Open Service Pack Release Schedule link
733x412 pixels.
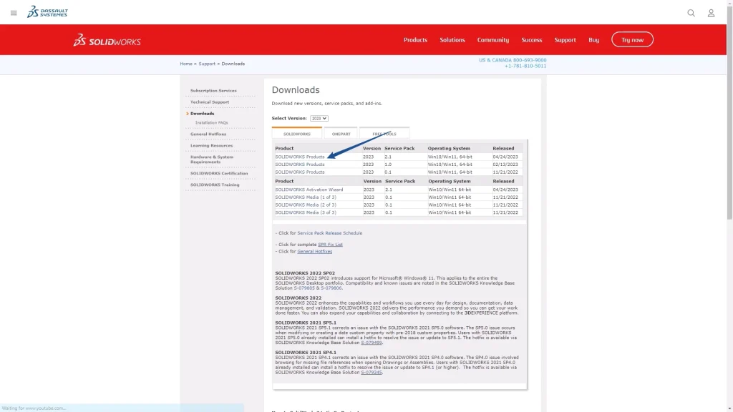point(329,233)
